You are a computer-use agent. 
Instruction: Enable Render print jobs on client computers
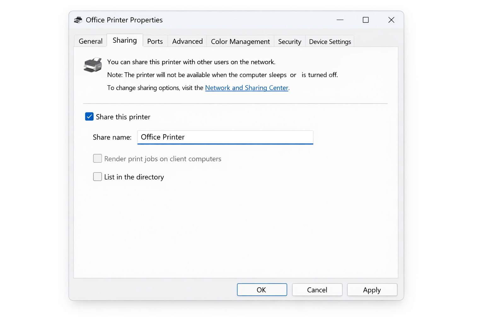[x=97, y=158]
